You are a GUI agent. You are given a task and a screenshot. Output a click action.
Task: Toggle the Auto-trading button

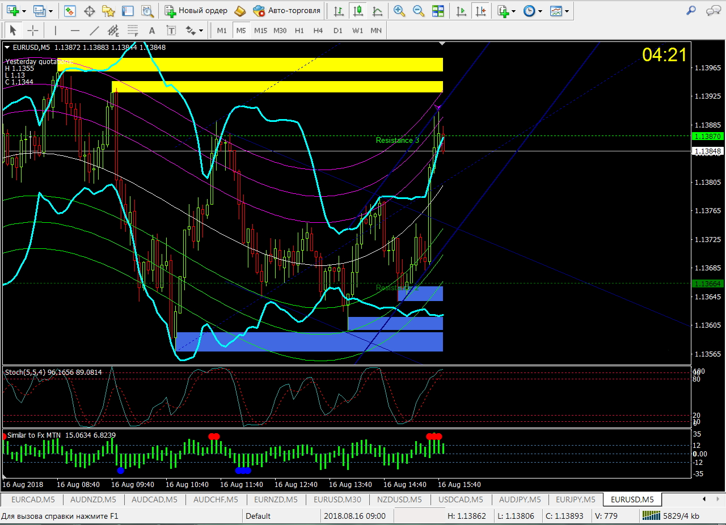point(287,11)
